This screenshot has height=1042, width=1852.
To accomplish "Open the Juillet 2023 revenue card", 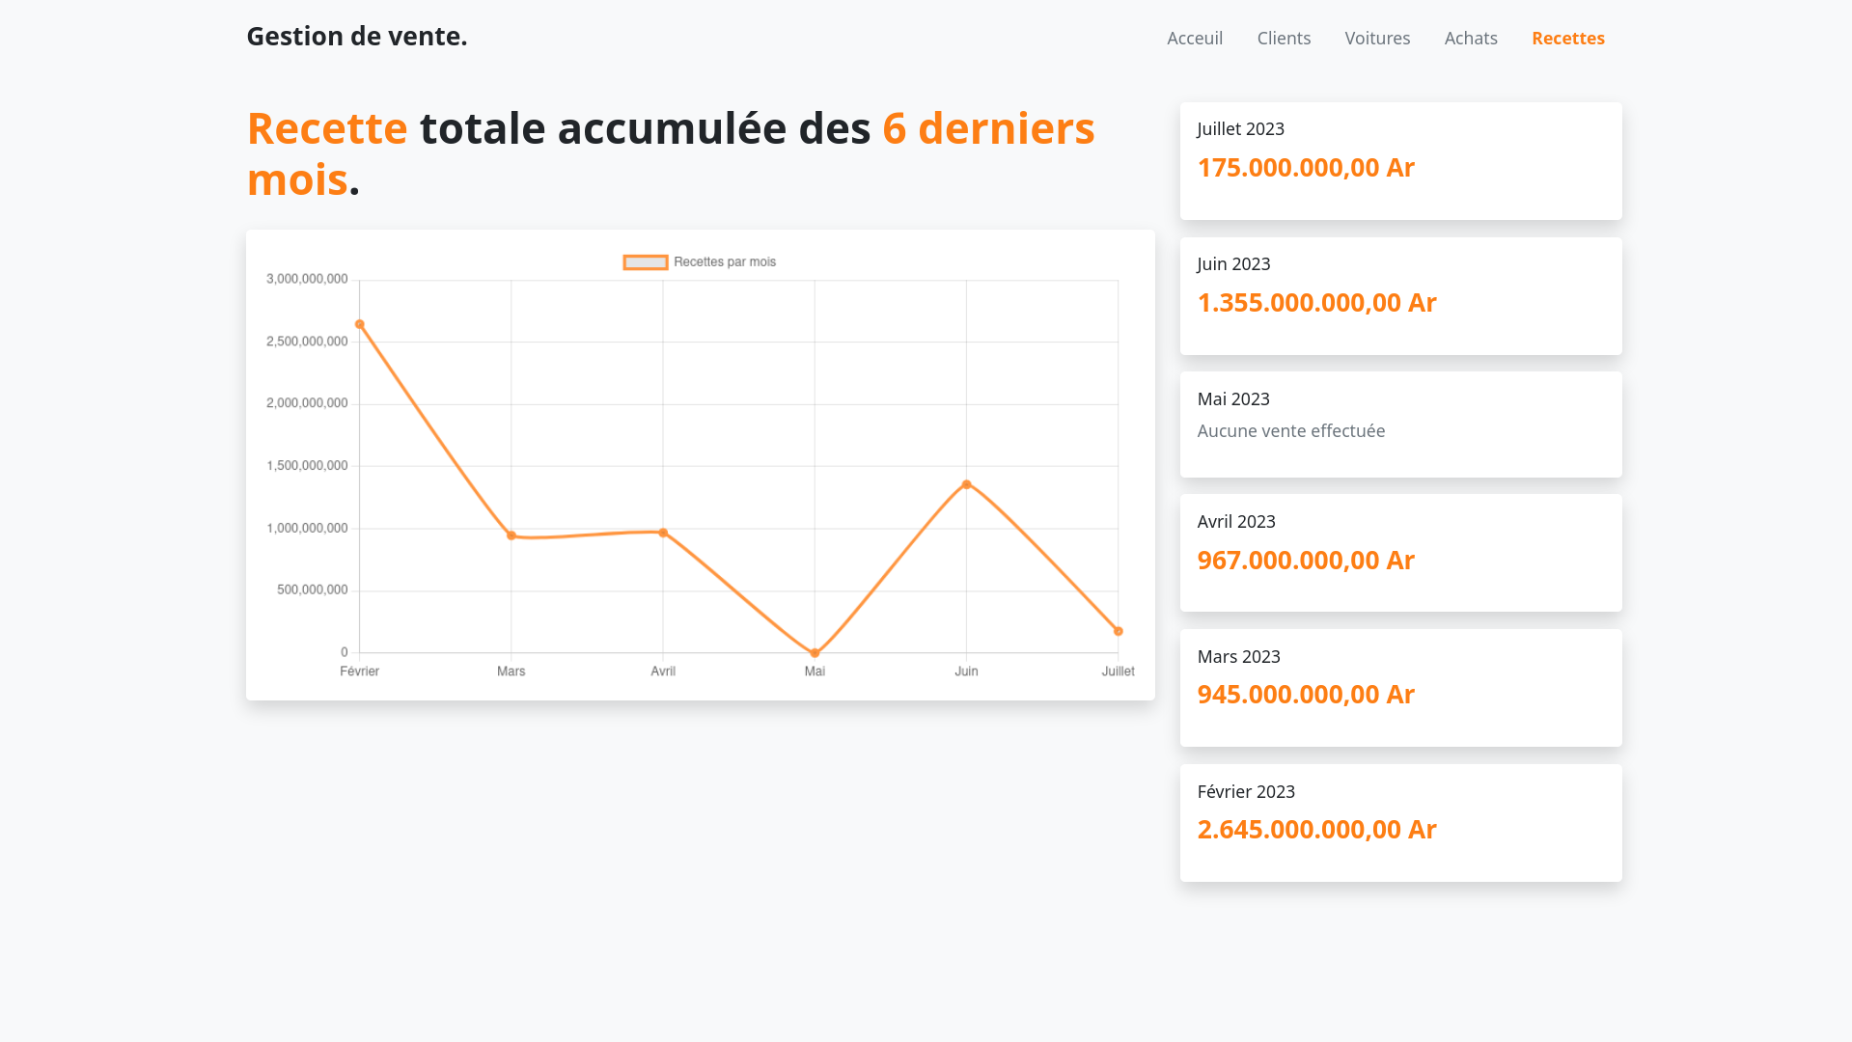I will click(x=1399, y=161).
